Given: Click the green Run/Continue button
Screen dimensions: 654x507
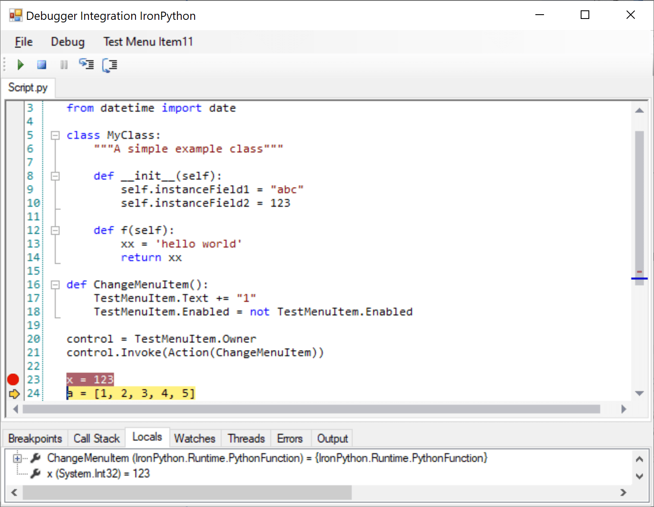Looking at the screenshot, I should click(x=20, y=65).
